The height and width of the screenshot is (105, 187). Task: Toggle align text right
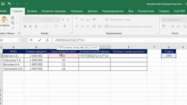[88, 26]
